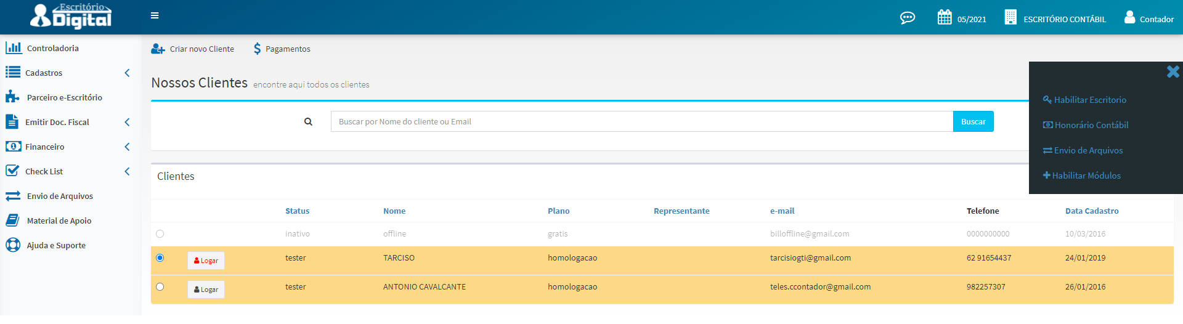1183x324 pixels.
Task: Sort by Status column header
Action: (298, 211)
